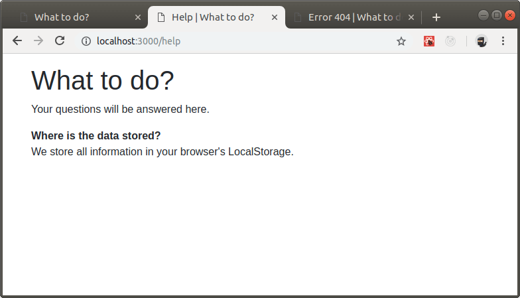Viewport: 520px width, 298px height.
Task: Select the 'Help | What to do?' tab
Action: pos(216,17)
